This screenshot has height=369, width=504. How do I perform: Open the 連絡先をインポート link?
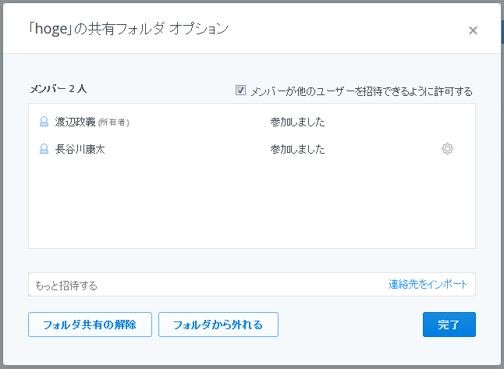click(428, 284)
